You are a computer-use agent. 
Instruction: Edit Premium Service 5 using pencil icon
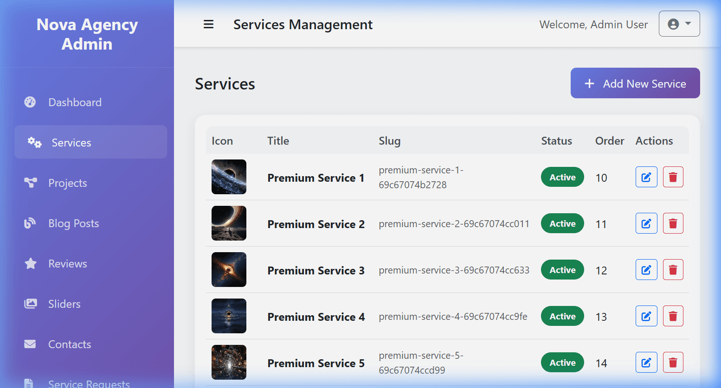click(646, 363)
